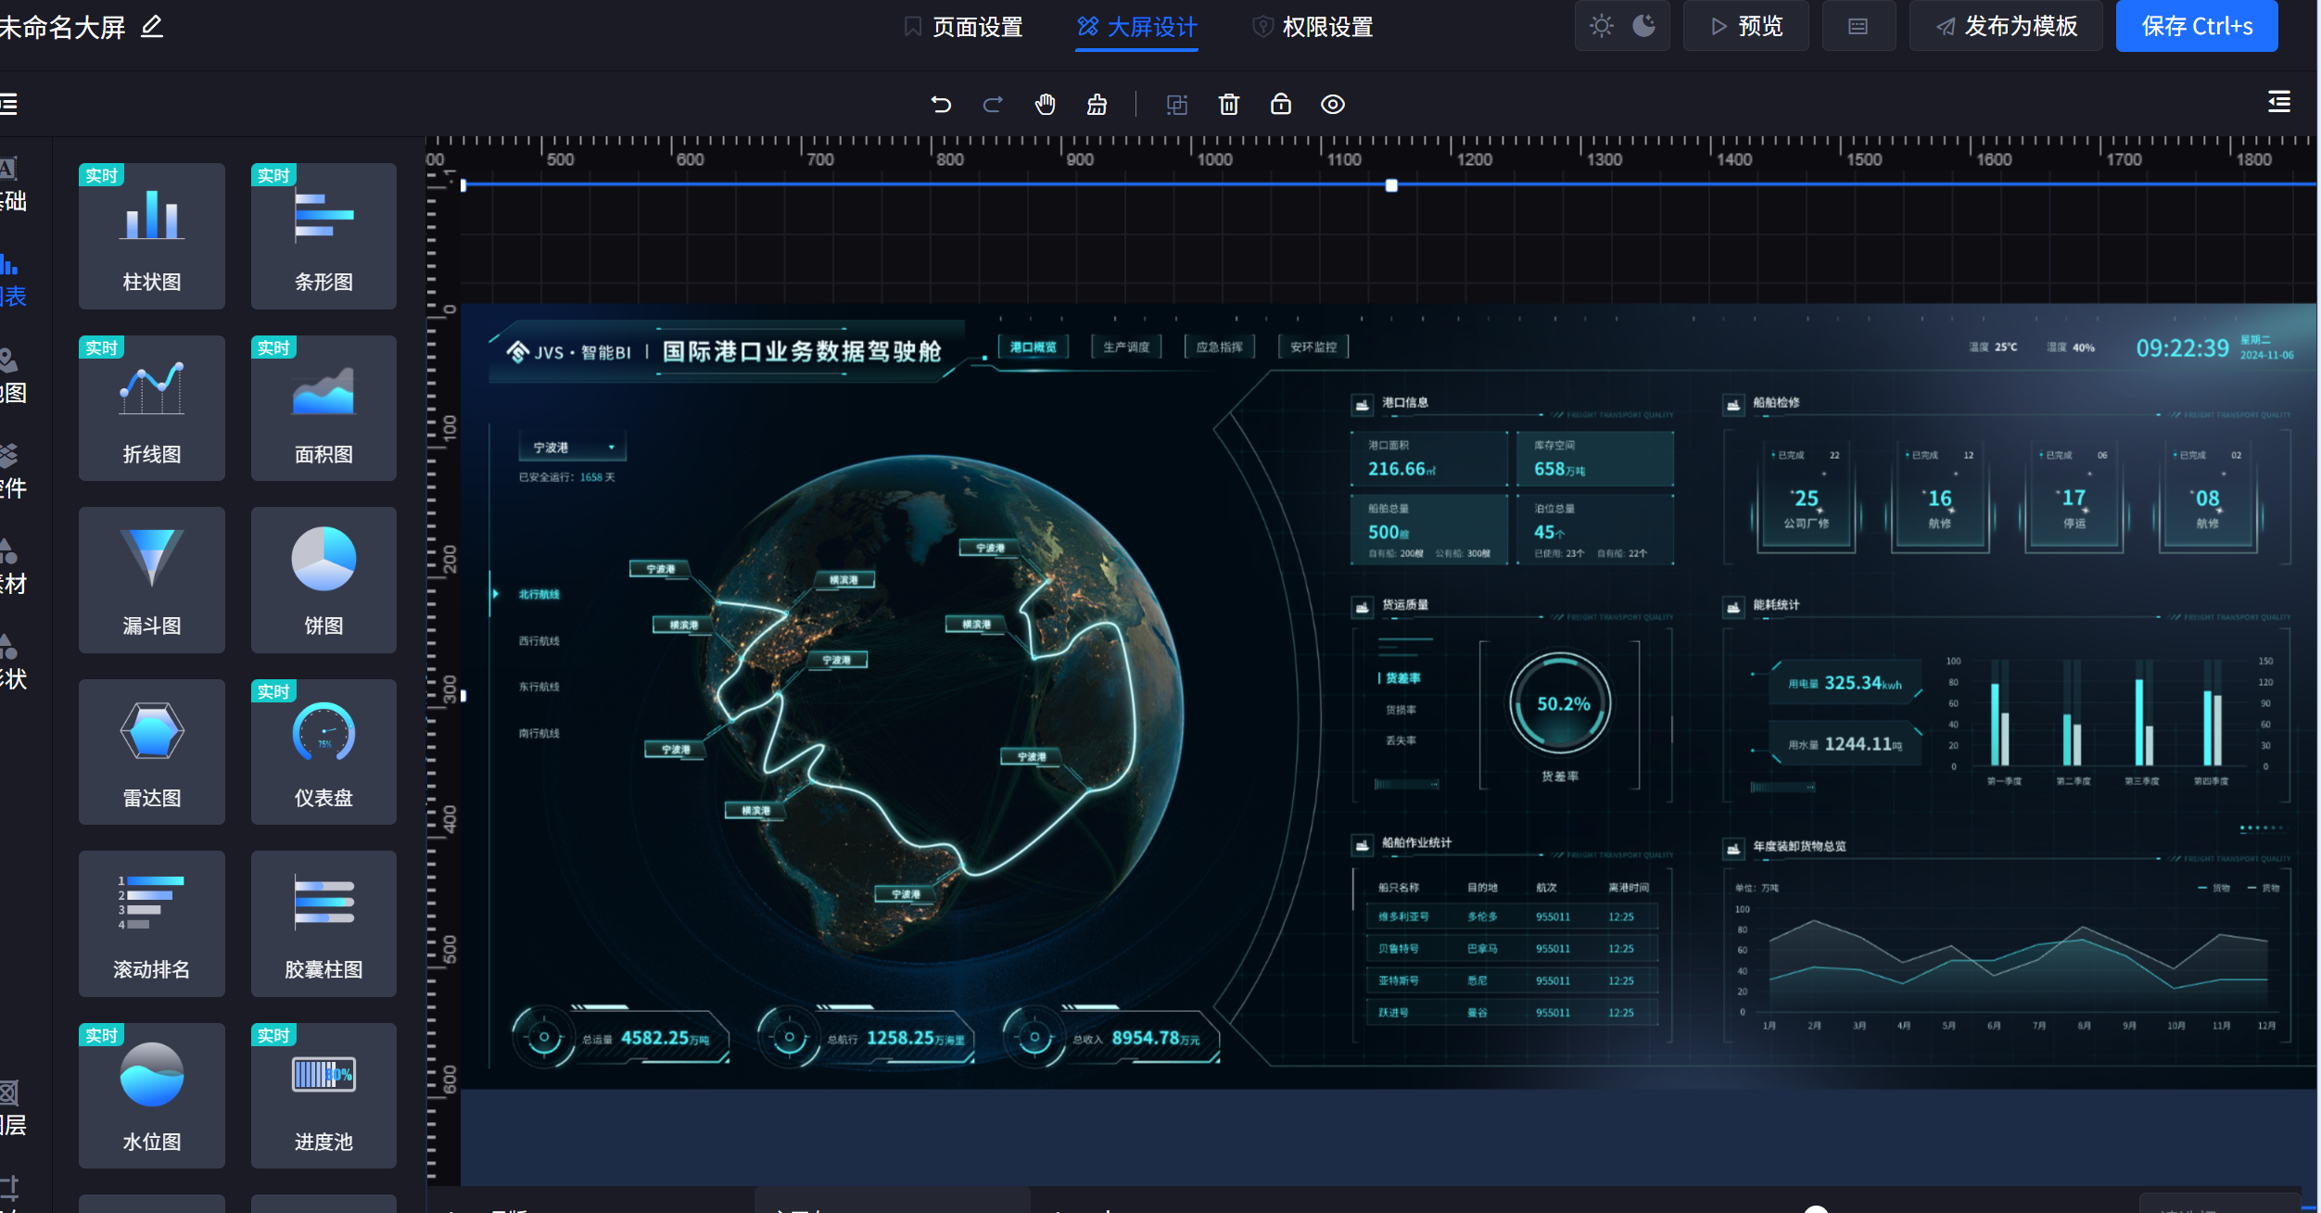Toggle the eye visibility icon
Image resolution: width=2321 pixels, height=1213 pixels.
[1333, 105]
